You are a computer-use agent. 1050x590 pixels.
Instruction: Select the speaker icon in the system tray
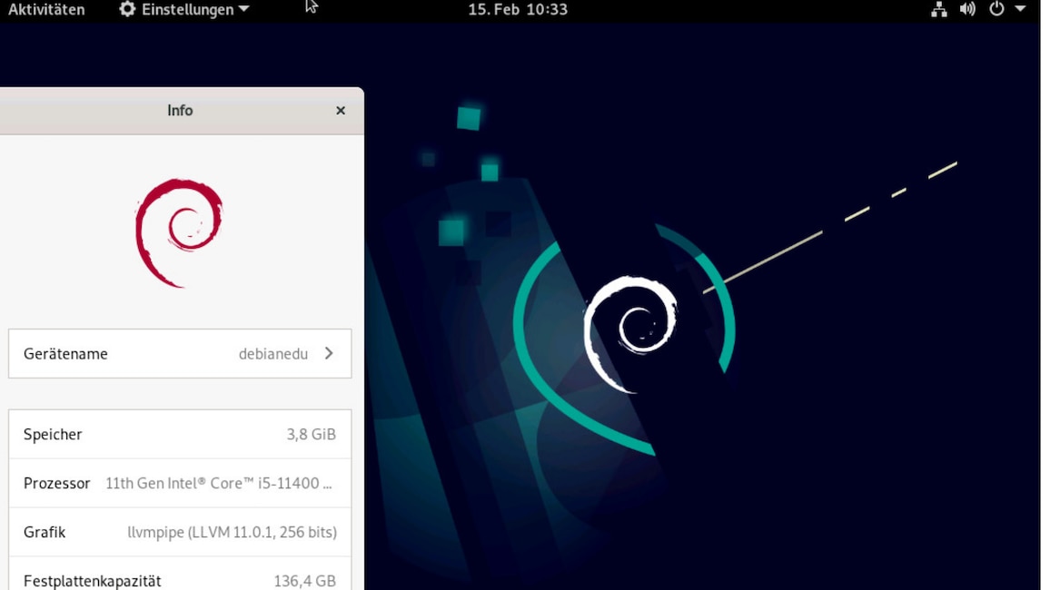pos(966,10)
